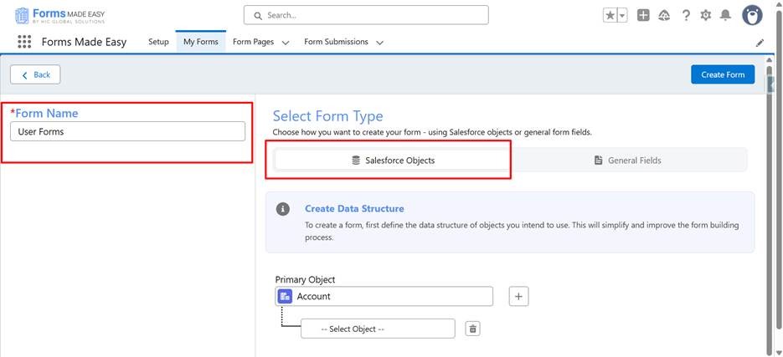Open the App Launcher grid icon

click(x=23, y=42)
